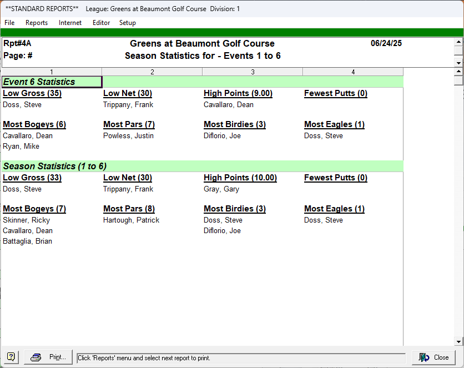Click the Close button at bottom right
The width and height of the screenshot is (464, 368).
click(x=433, y=357)
